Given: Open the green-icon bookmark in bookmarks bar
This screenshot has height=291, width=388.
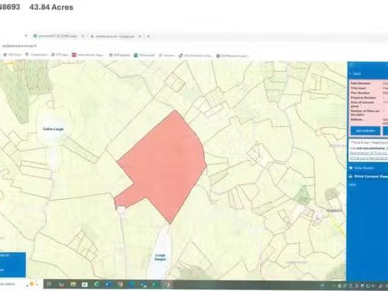Looking at the screenshot, I should 137,55.
